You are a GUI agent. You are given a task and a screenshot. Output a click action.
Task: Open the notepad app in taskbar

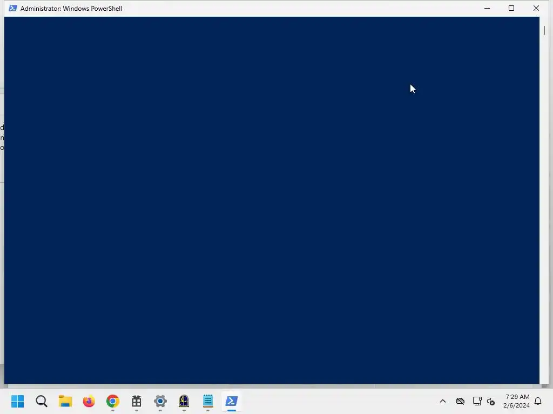208,401
